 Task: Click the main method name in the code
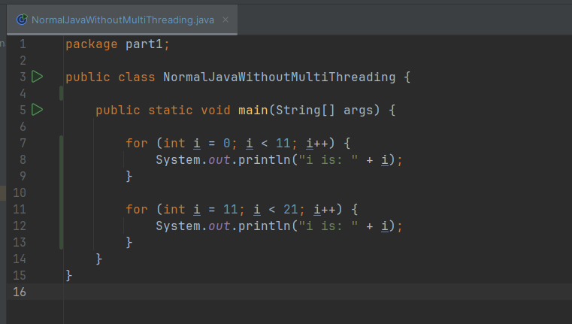pyautogui.click(x=253, y=110)
